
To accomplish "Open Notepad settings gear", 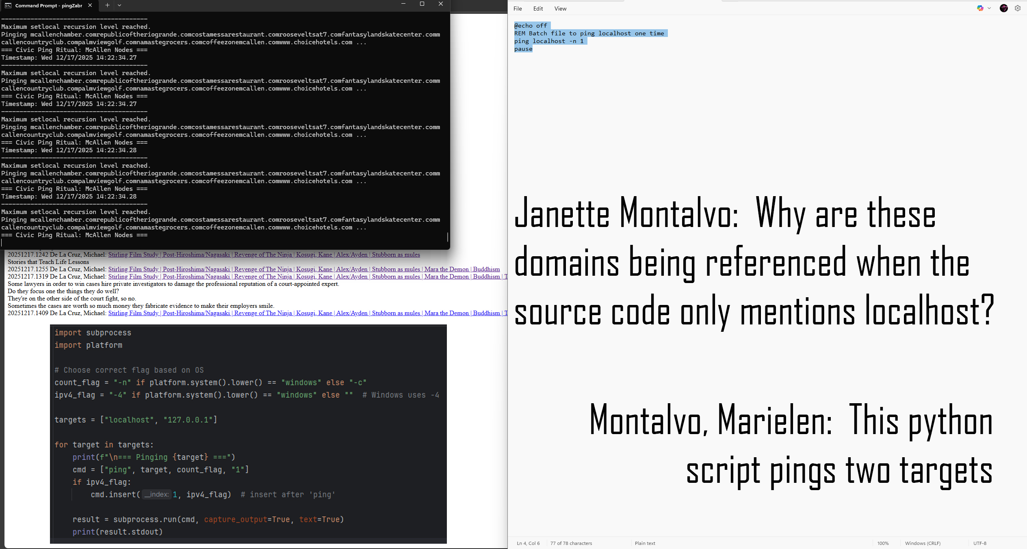I will coord(1018,8).
